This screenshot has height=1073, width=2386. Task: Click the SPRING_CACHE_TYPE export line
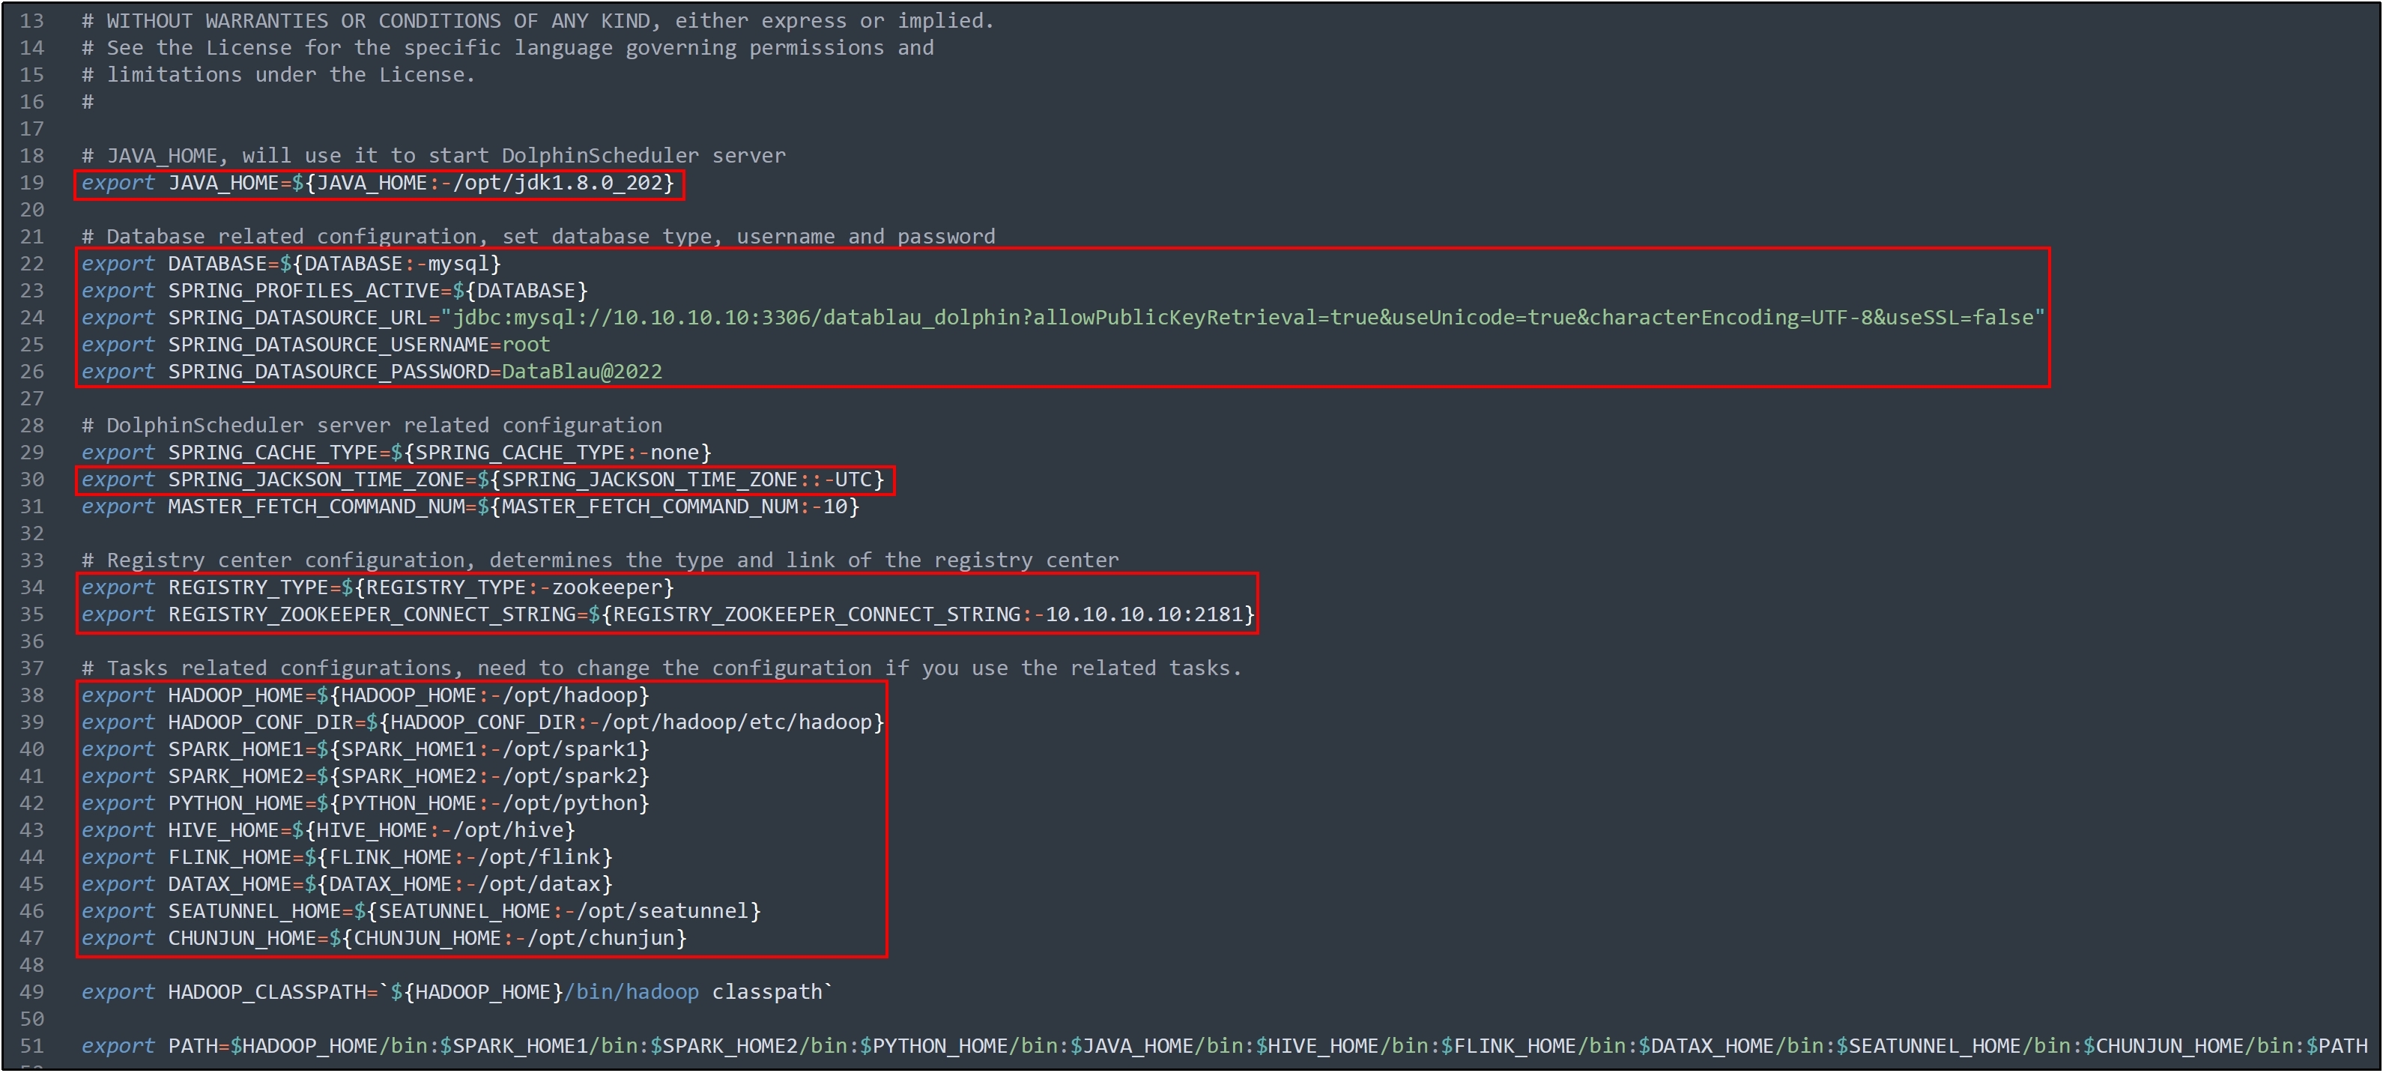tap(396, 453)
